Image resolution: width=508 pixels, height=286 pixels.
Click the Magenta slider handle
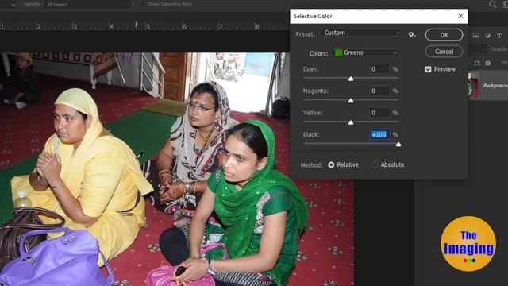click(x=351, y=101)
